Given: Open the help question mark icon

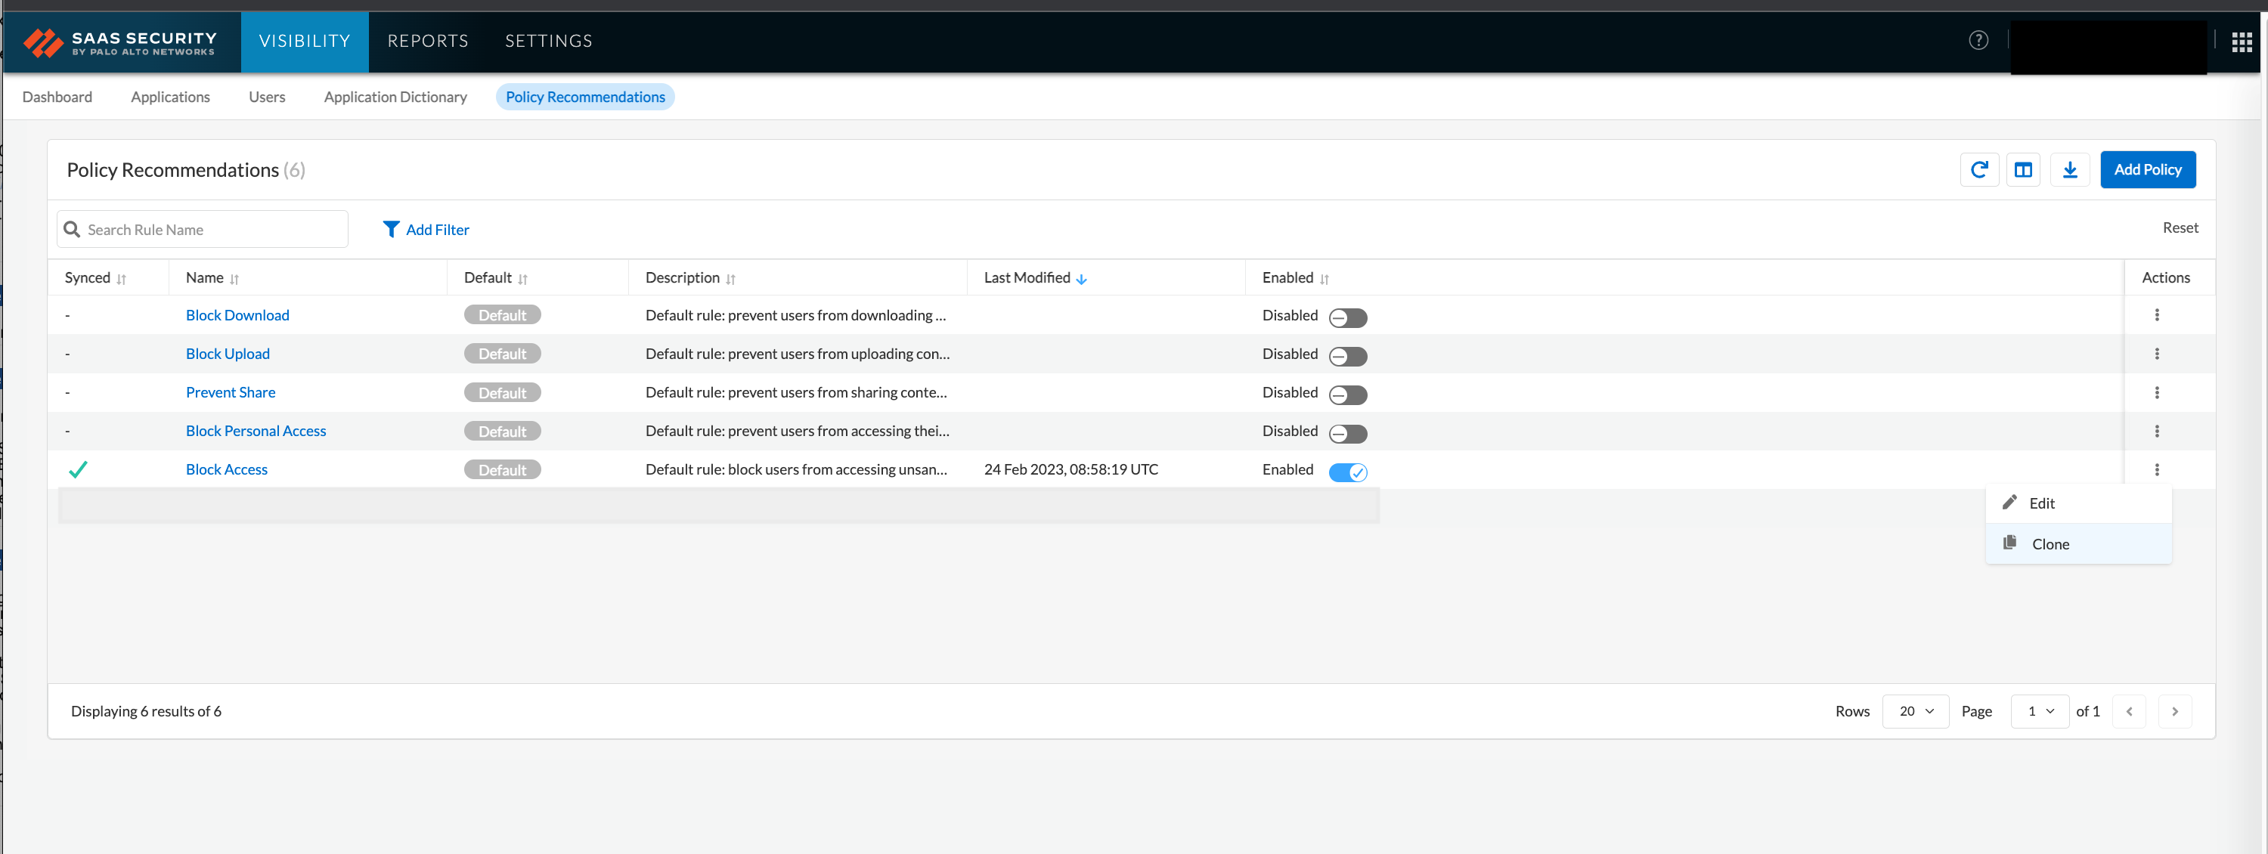Looking at the screenshot, I should [x=1978, y=41].
